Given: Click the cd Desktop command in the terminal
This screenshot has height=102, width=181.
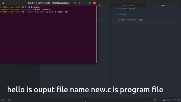Looking at the screenshot, I should click(x=34, y=7).
